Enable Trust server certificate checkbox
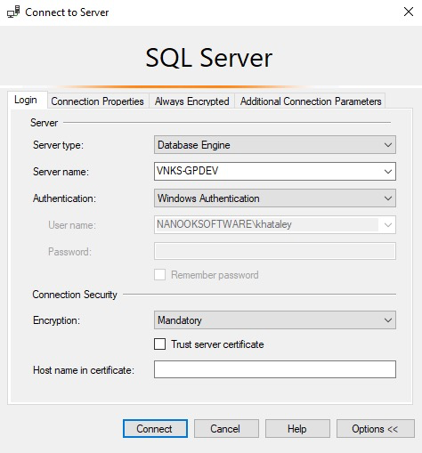Viewport: 422px width, 453px height. click(x=159, y=344)
